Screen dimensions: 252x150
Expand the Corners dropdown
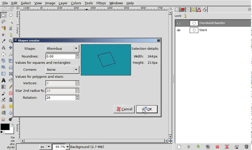pos(62,69)
